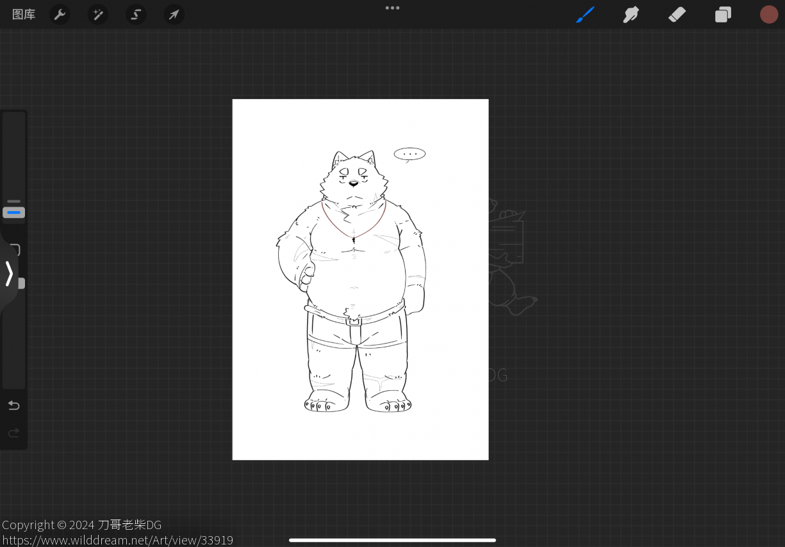Click the wilddream.net artwork URL
The height and width of the screenshot is (547, 785).
click(x=117, y=540)
